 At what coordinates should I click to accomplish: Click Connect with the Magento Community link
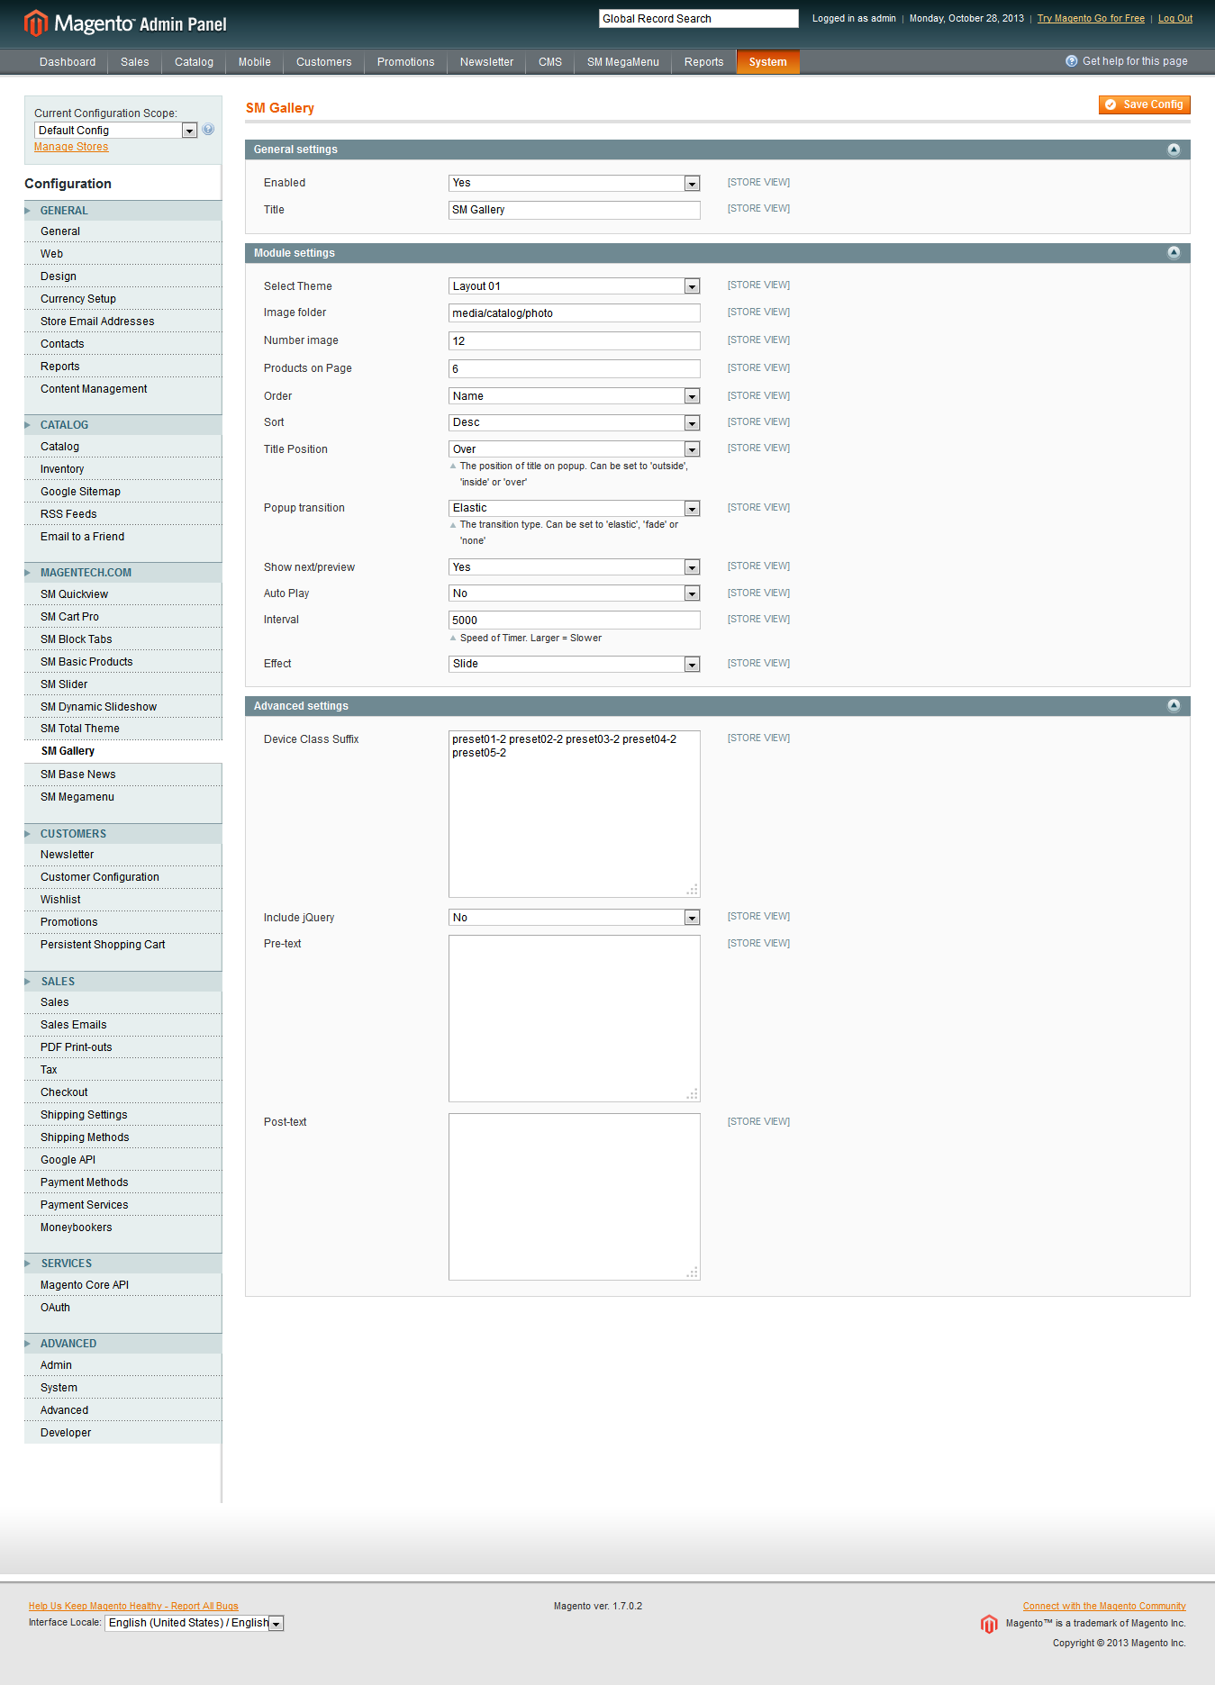point(1104,1606)
